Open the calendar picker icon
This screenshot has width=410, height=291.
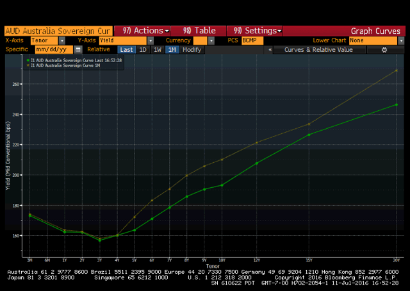[x=78, y=49]
